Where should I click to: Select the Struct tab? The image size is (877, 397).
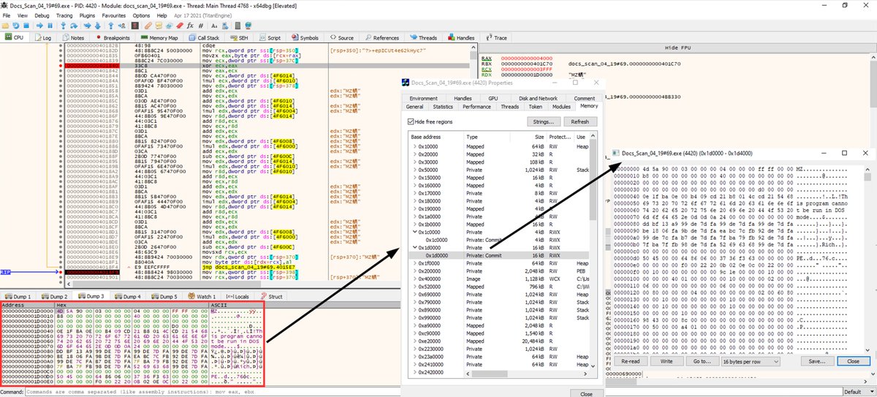tap(272, 297)
